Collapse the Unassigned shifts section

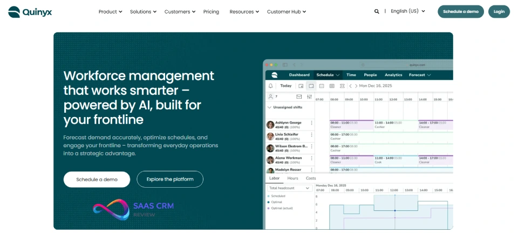click(270, 107)
